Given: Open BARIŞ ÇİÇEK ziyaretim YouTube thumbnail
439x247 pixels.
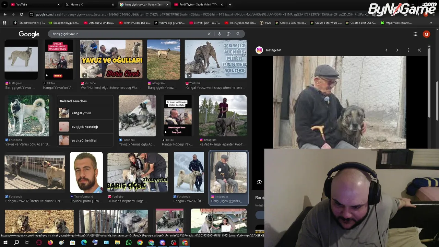Looking at the screenshot, I should pyautogui.click(x=138, y=172).
